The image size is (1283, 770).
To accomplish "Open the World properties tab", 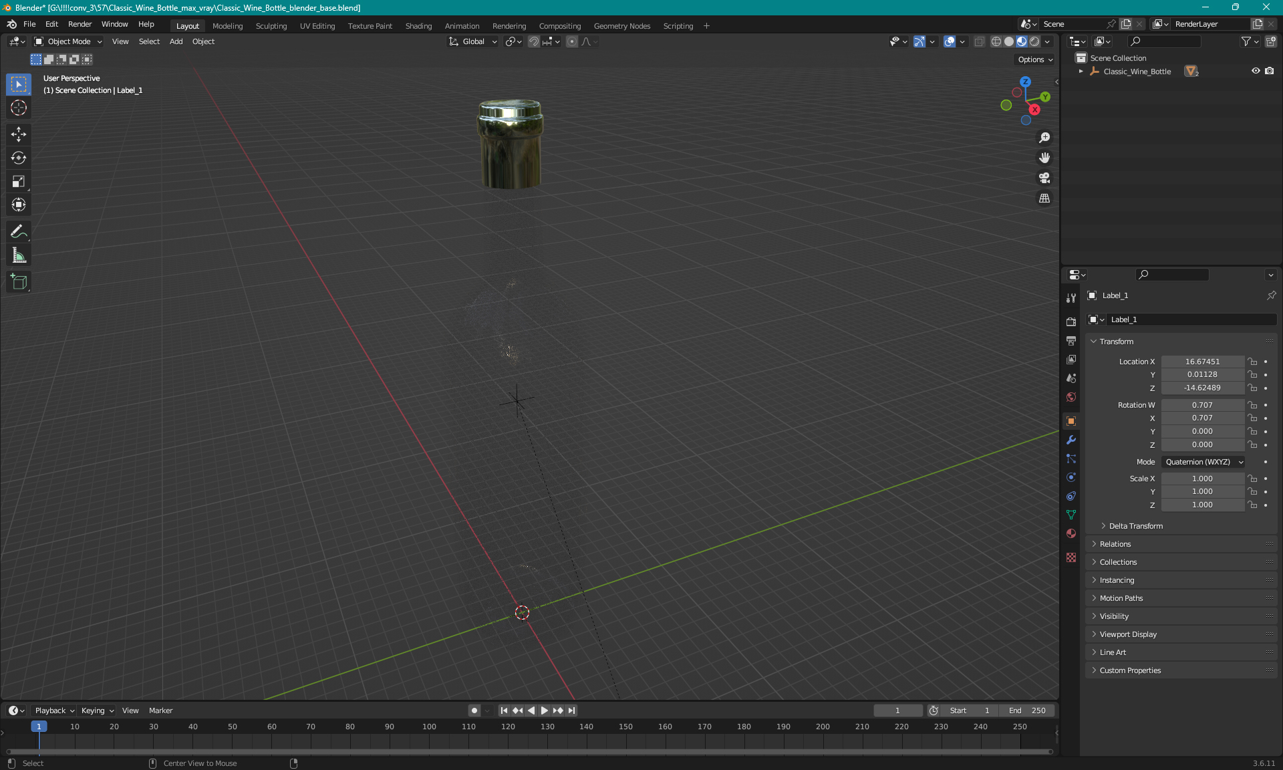I will pyautogui.click(x=1071, y=397).
